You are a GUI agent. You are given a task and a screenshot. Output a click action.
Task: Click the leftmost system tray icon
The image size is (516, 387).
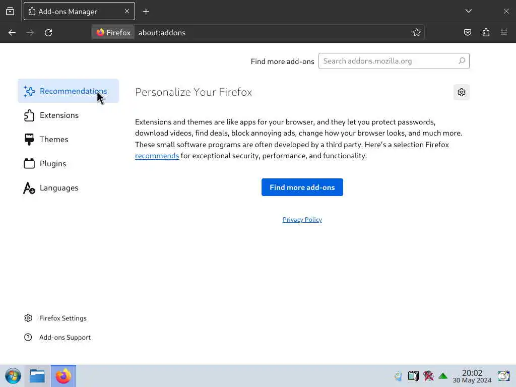click(398, 376)
